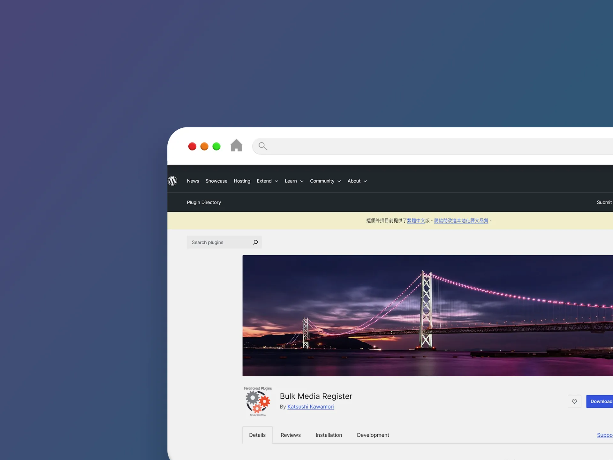Click the browser address bar field
The image size is (613, 460).
point(433,146)
